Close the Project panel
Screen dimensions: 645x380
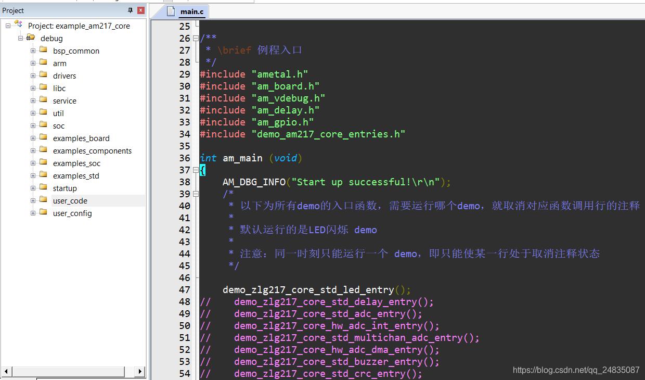click(x=140, y=10)
